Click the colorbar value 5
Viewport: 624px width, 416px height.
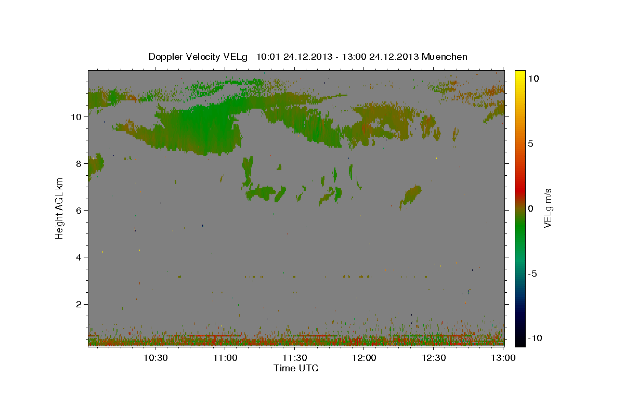coord(531,144)
